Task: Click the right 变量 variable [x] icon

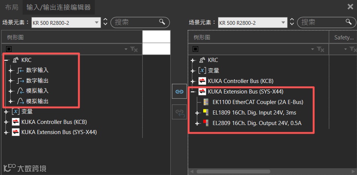Action: (x=202, y=71)
